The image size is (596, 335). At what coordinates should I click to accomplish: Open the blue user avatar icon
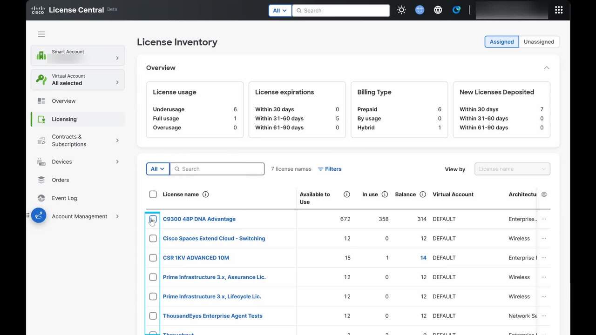(x=420, y=10)
